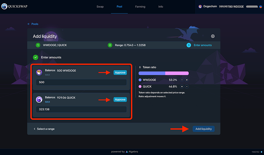Click MAX under the WWDOGE balance
264x155 pixels.
(x=48, y=75)
